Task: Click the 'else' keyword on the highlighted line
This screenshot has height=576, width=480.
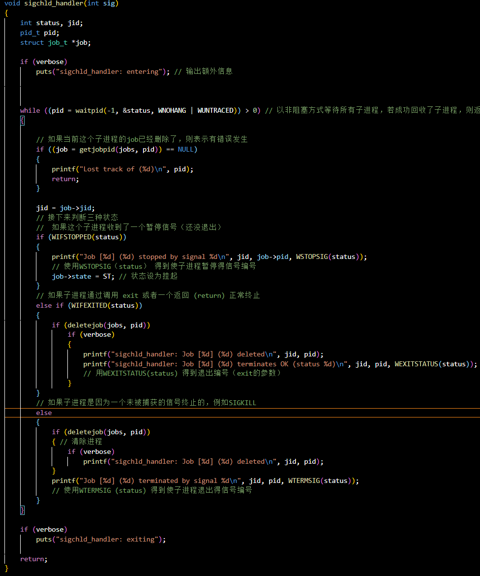Action: (44, 413)
